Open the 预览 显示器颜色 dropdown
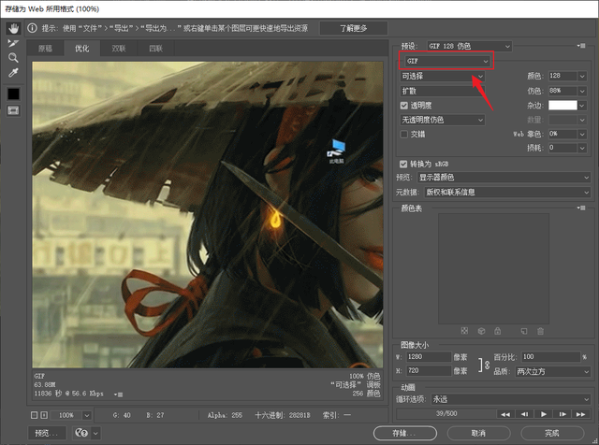This screenshot has width=599, height=445. (x=504, y=178)
